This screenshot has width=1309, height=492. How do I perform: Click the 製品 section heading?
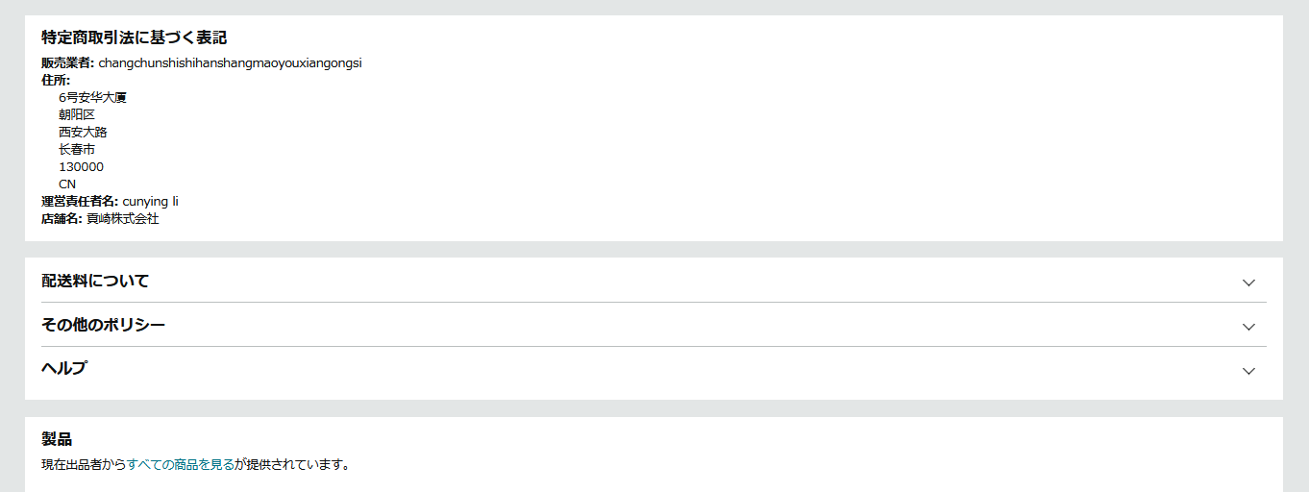point(57,439)
